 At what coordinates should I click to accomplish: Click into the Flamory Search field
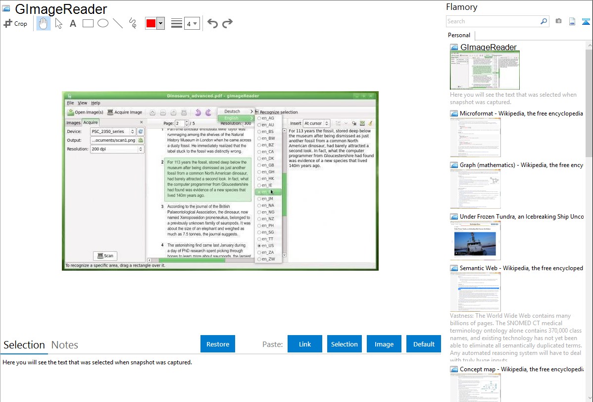pos(493,21)
